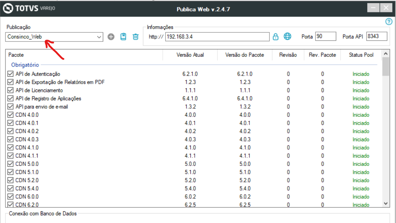Toggle the CDN 5.0.0 checkbox
This screenshot has width=396, height=223.
point(10,164)
